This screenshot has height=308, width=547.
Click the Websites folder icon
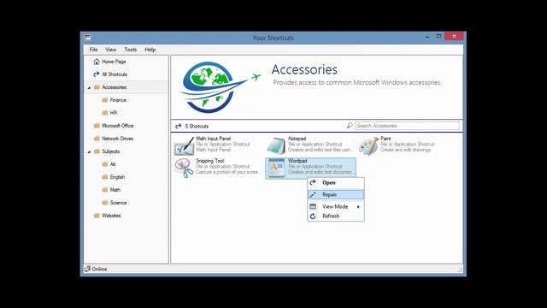[x=97, y=216]
